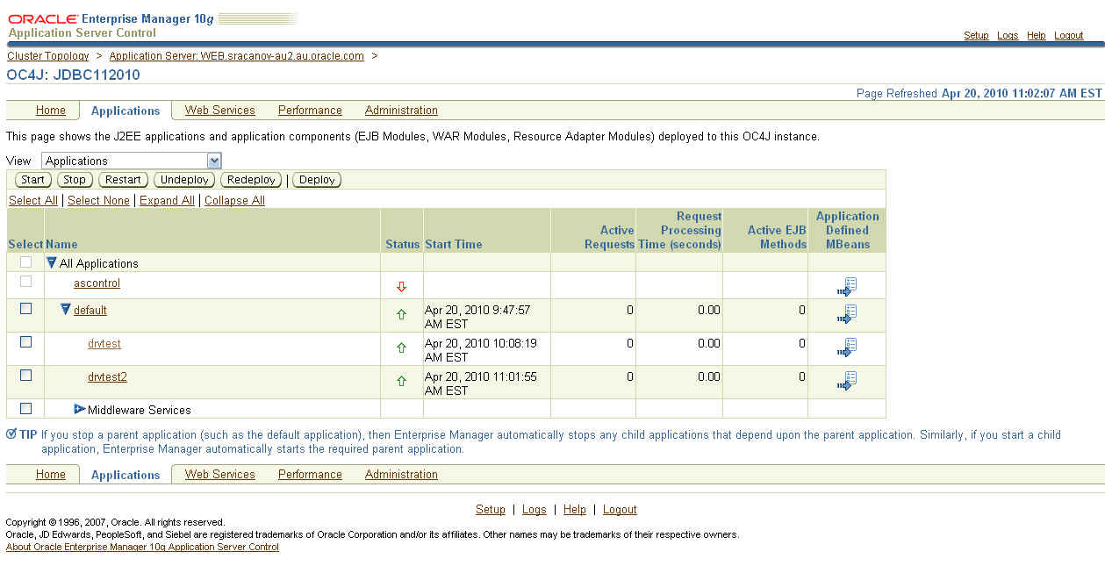Screen dimensions: 1105x566
Task: Open About Oracle Enterprise Manager link
Action: click(142, 547)
